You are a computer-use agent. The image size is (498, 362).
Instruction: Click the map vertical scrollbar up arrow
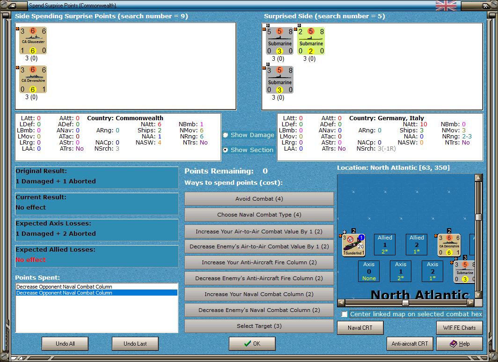(478, 178)
